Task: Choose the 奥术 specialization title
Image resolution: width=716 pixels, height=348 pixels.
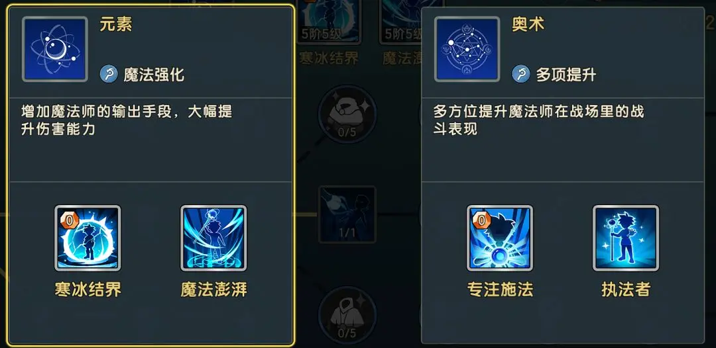Action: [x=528, y=24]
